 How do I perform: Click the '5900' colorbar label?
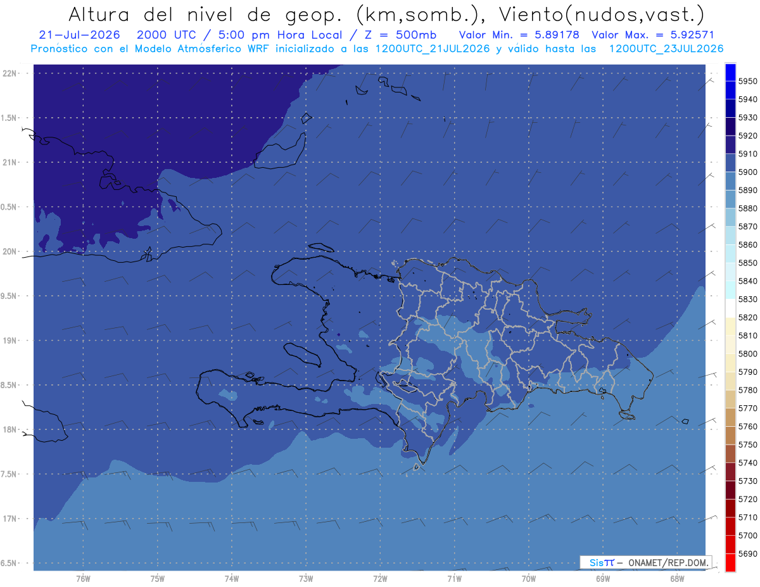click(x=748, y=172)
